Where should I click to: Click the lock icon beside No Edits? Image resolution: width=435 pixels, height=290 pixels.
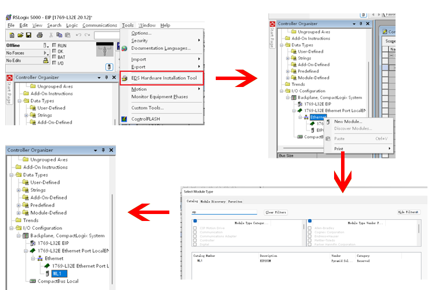click(46, 60)
